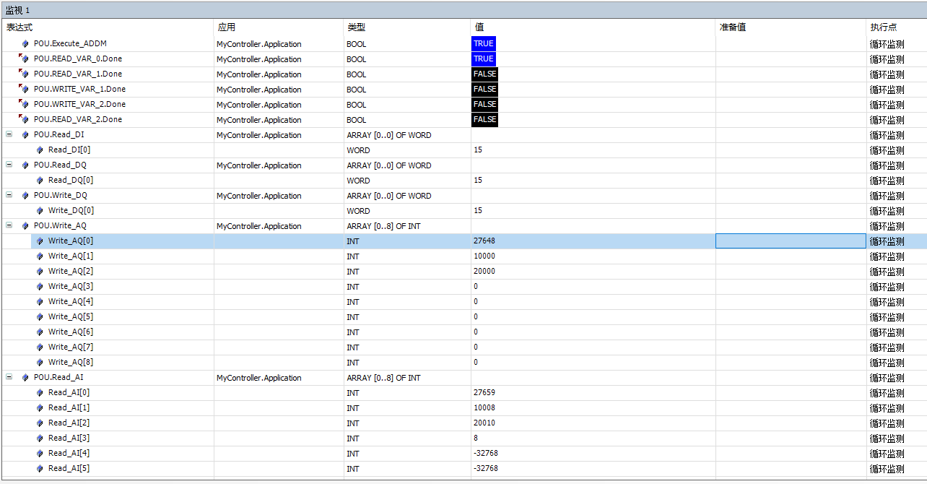Click the variable icon beside POU.Execute_ADDM
The width and height of the screenshot is (927, 484).
[x=25, y=44]
